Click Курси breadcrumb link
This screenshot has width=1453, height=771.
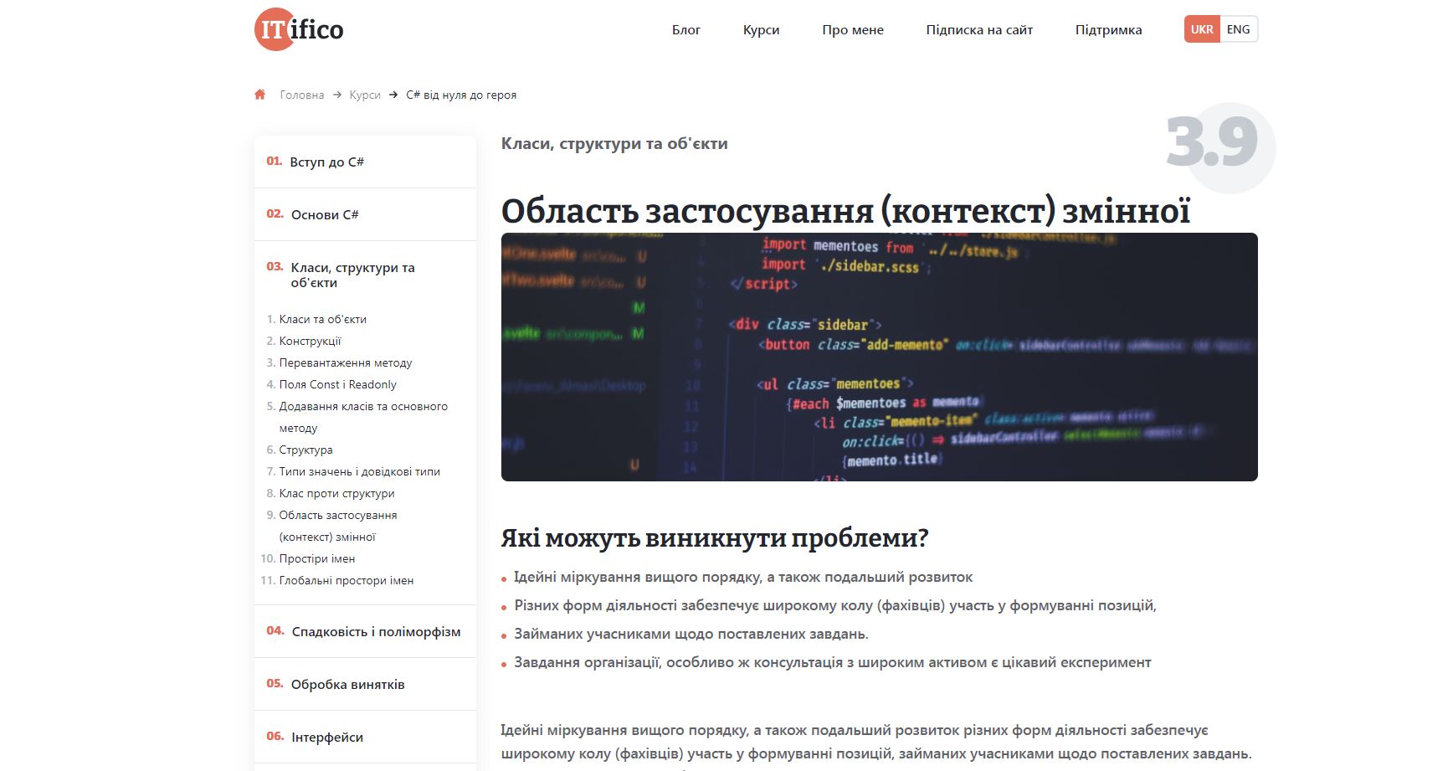tap(365, 95)
